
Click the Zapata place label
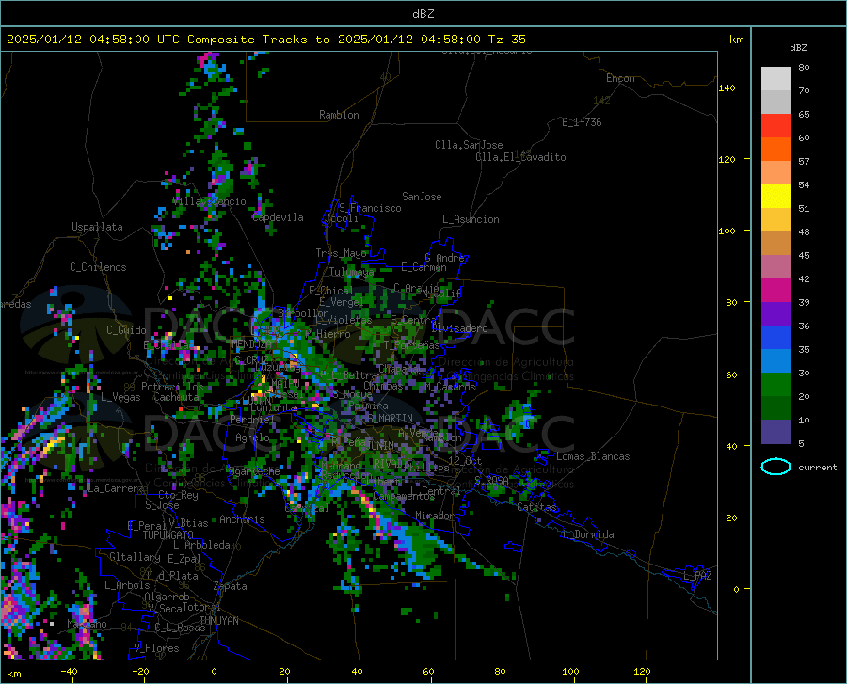coord(231,586)
